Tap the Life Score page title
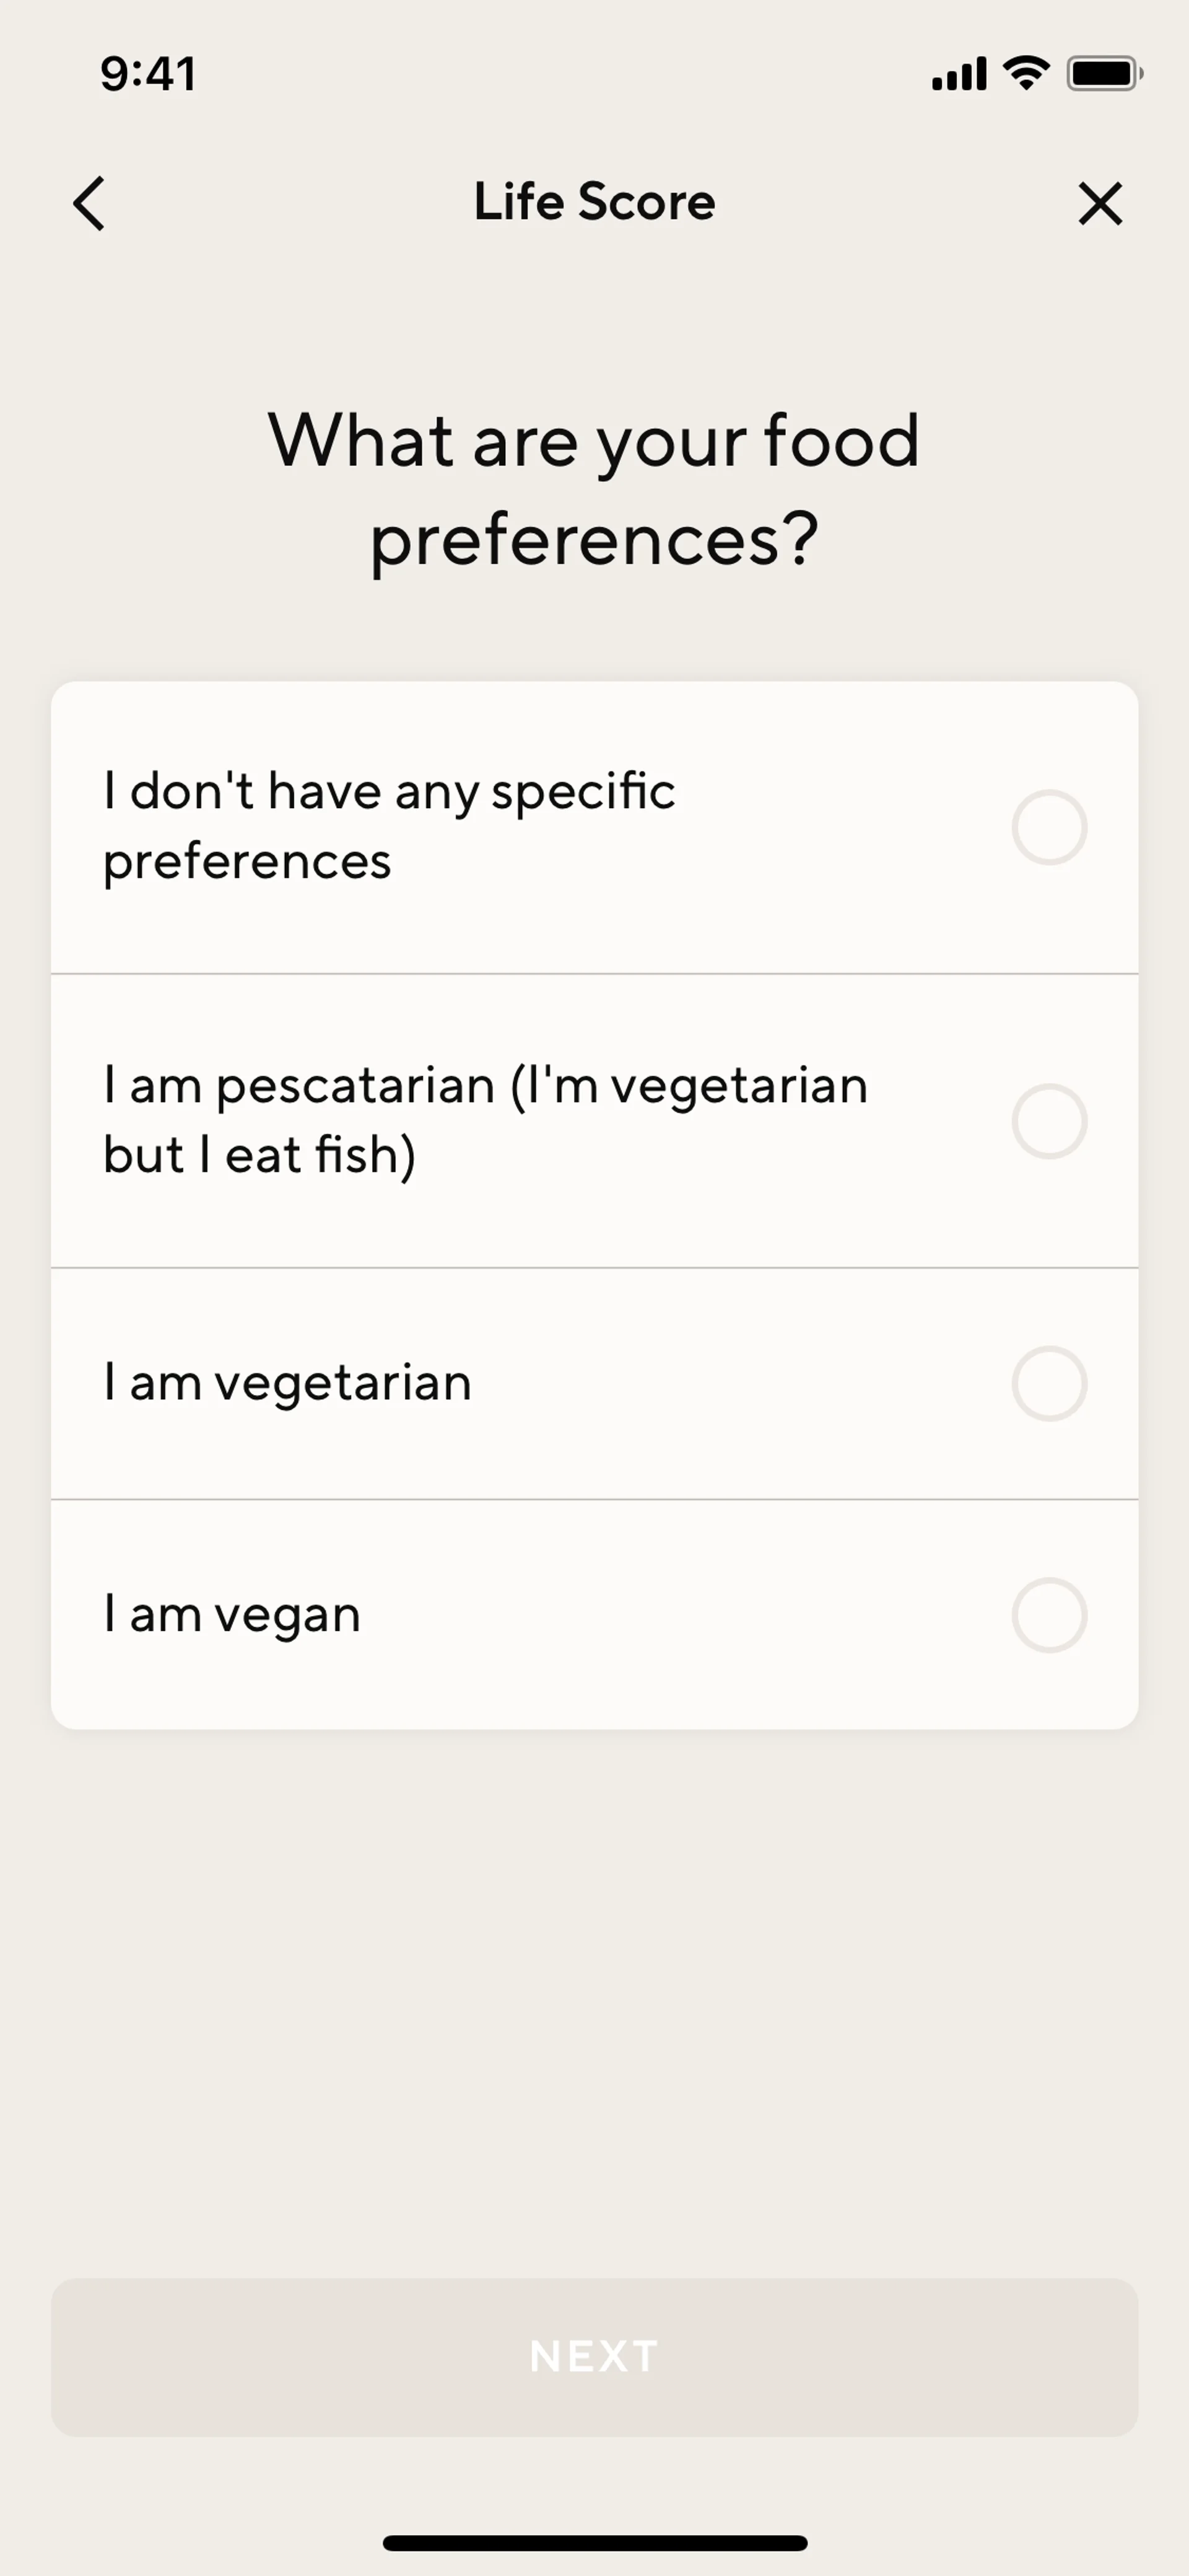 (594, 202)
